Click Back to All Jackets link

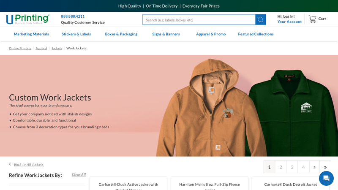point(29,164)
